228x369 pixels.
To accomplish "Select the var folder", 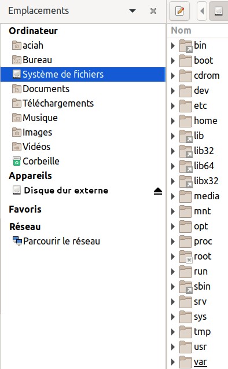I will (x=200, y=361).
